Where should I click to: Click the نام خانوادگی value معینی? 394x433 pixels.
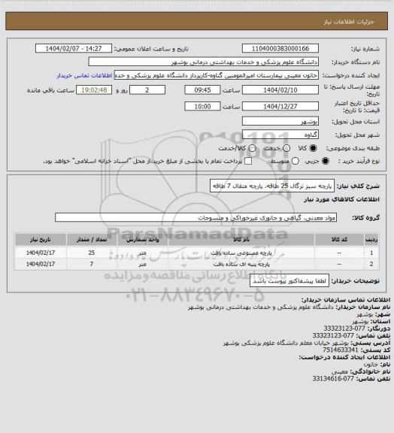[340, 371]
